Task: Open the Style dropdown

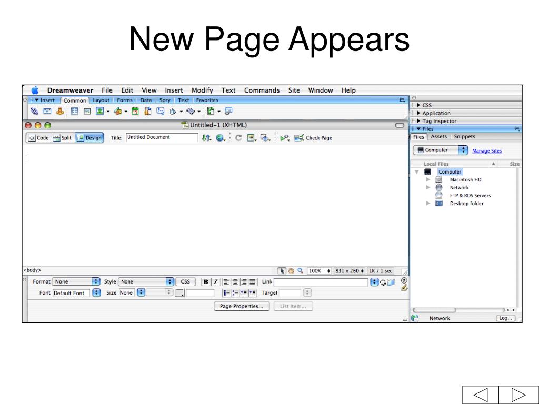Action: point(146,282)
